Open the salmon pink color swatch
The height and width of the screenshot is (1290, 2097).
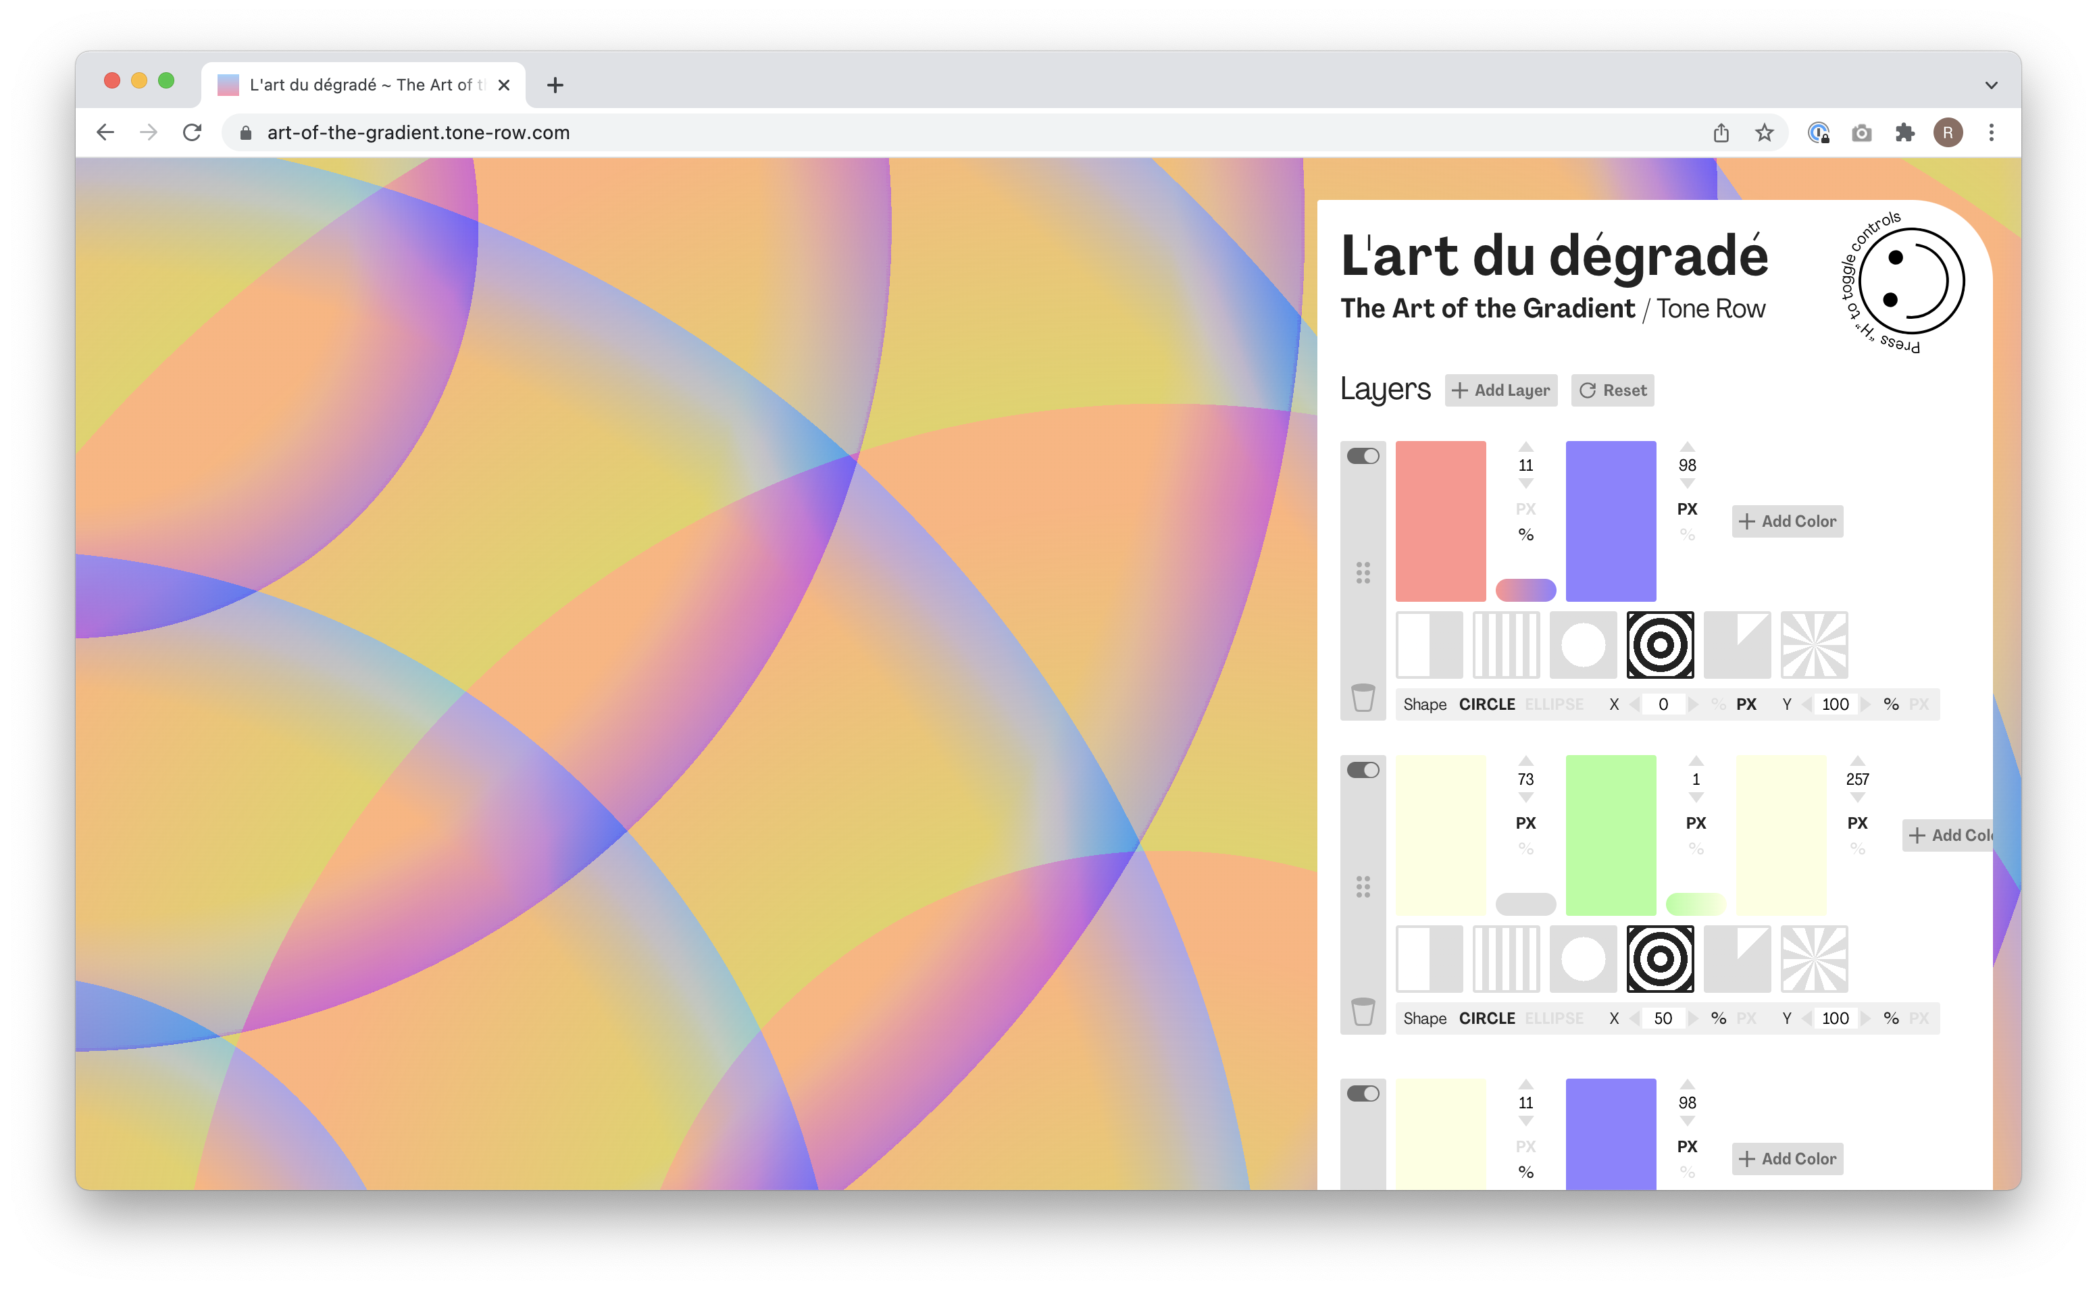coord(1440,521)
